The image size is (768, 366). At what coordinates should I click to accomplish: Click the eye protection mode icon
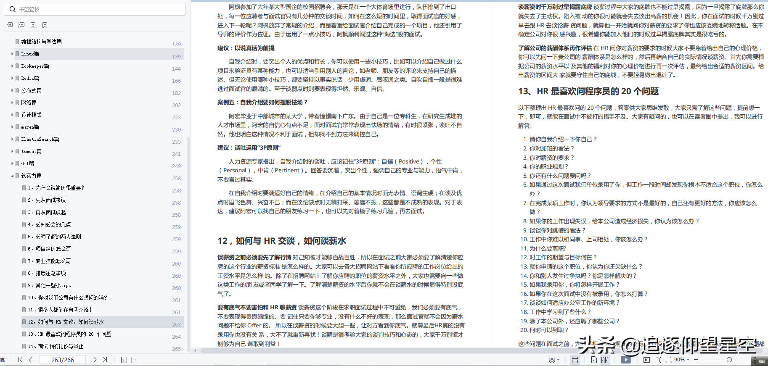click(x=552, y=360)
